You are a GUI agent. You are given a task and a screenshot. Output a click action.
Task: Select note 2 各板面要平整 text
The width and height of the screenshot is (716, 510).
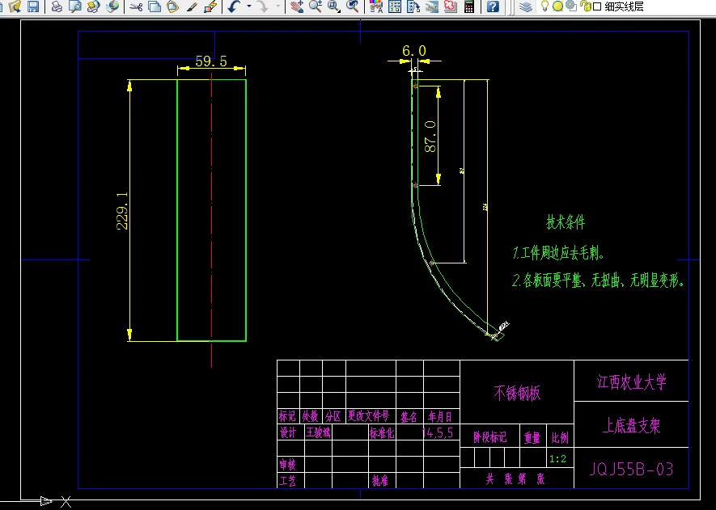598,280
